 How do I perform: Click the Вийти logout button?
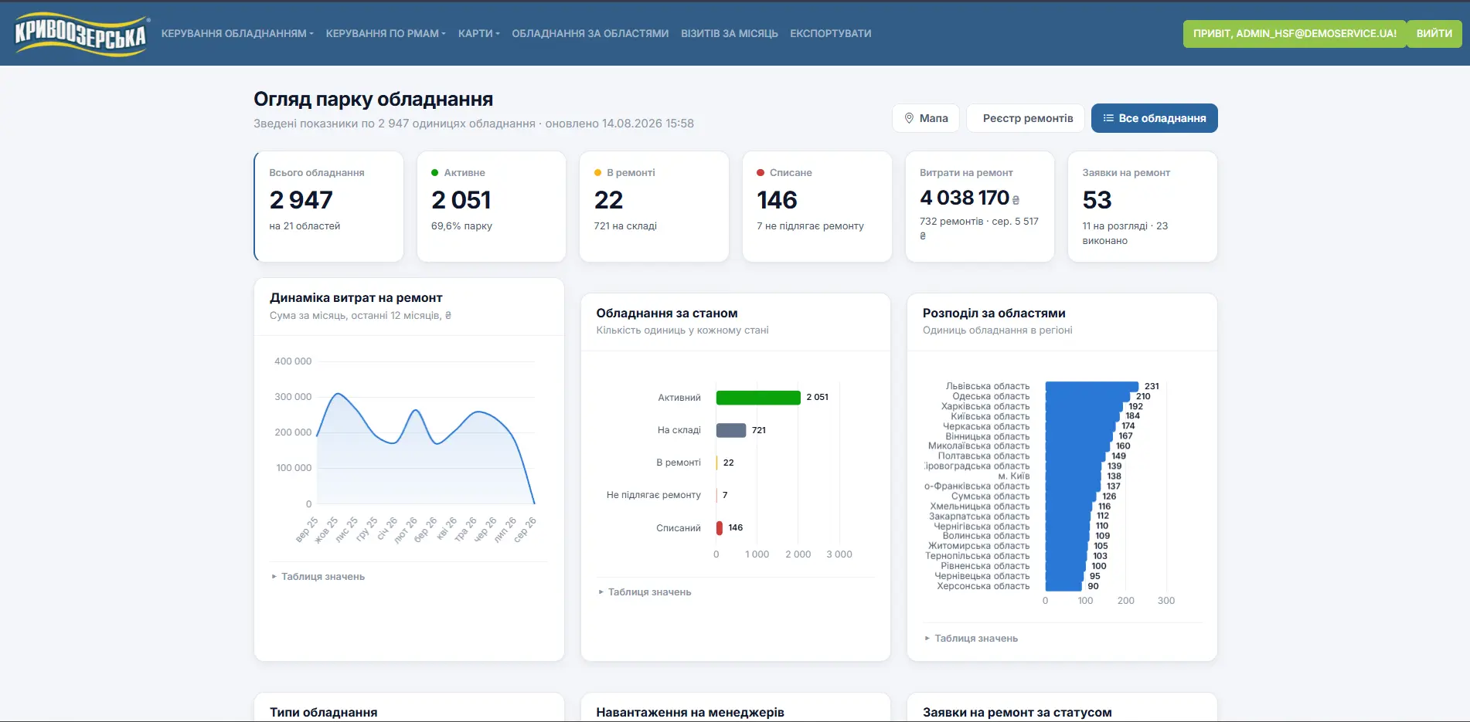click(x=1434, y=33)
